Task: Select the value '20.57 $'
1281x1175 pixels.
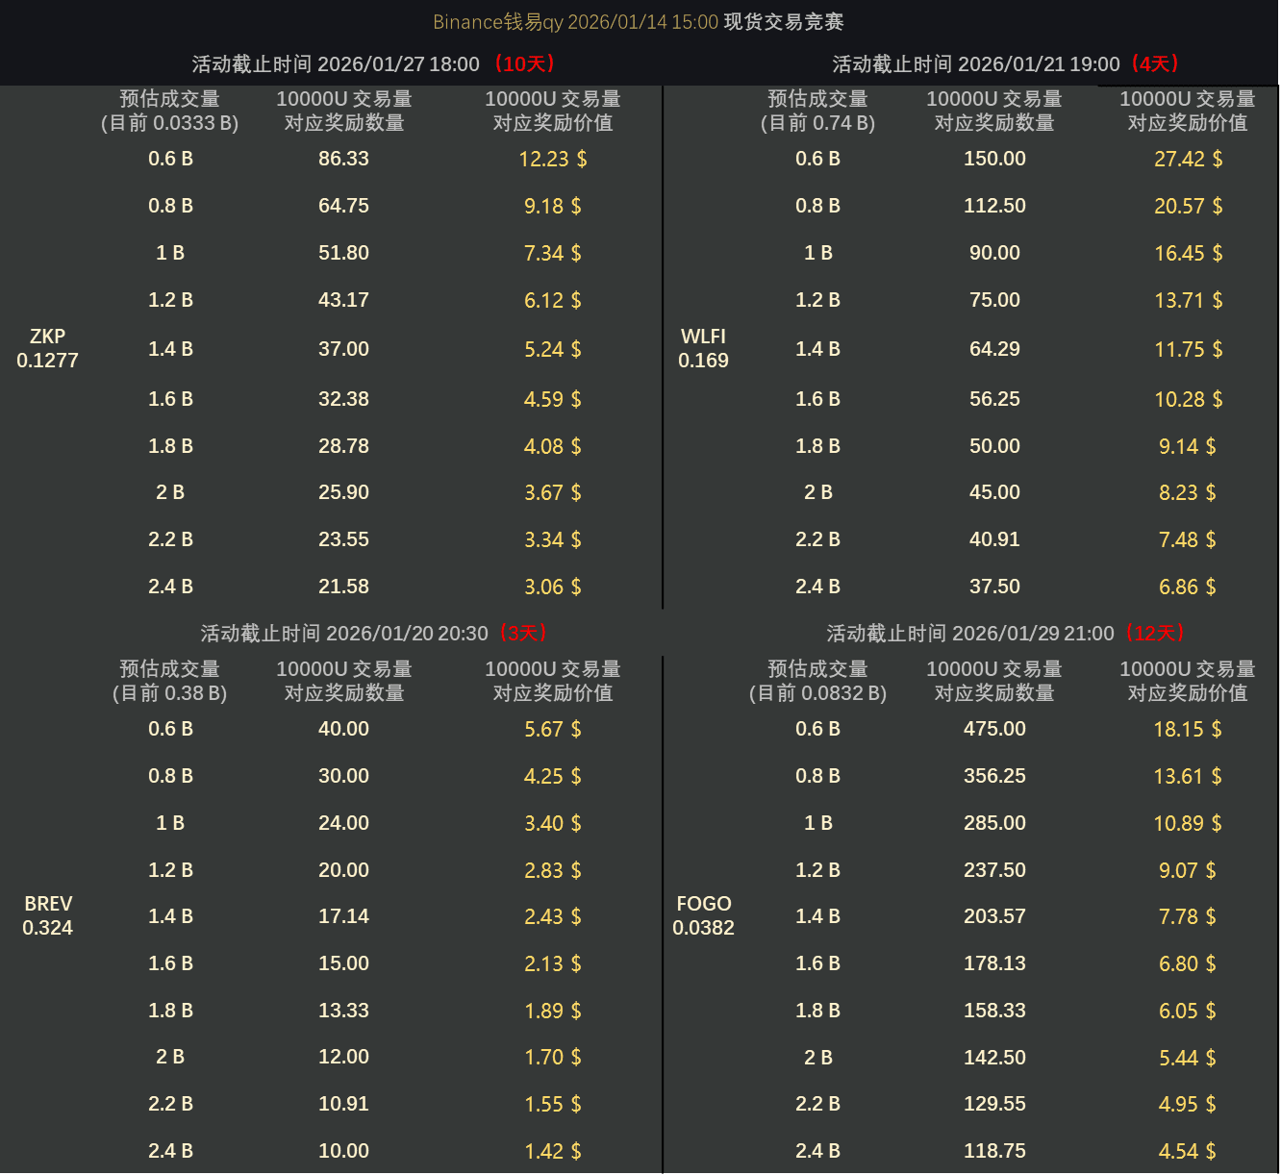Action: (x=1188, y=207)
